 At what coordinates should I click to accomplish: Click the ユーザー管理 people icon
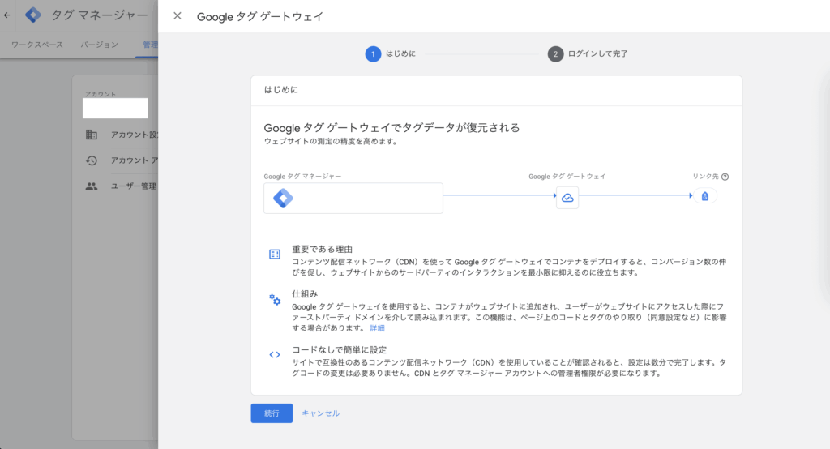[x=92, y=186]
